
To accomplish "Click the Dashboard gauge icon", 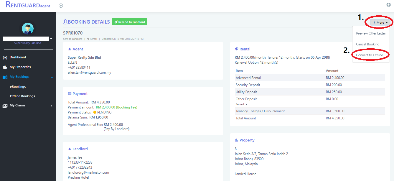I will pyautogui.click(x=5, y=57).
